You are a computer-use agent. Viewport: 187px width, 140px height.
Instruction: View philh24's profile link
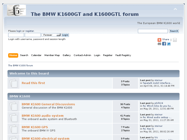tap(159, 103)
